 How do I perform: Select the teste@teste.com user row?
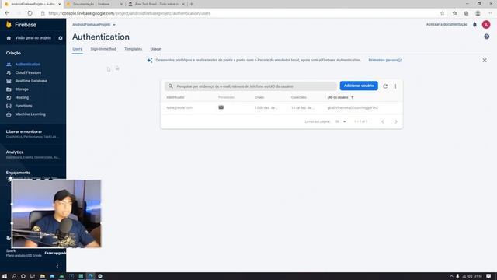(x=281, y=107)
